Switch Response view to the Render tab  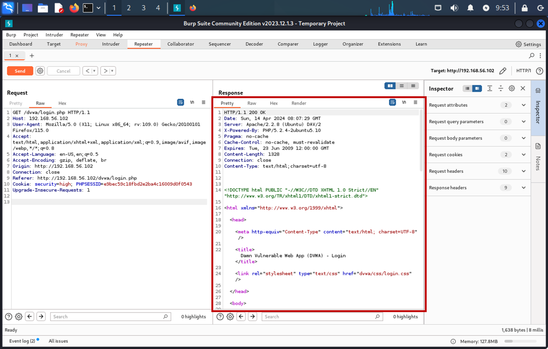[299, 103]
